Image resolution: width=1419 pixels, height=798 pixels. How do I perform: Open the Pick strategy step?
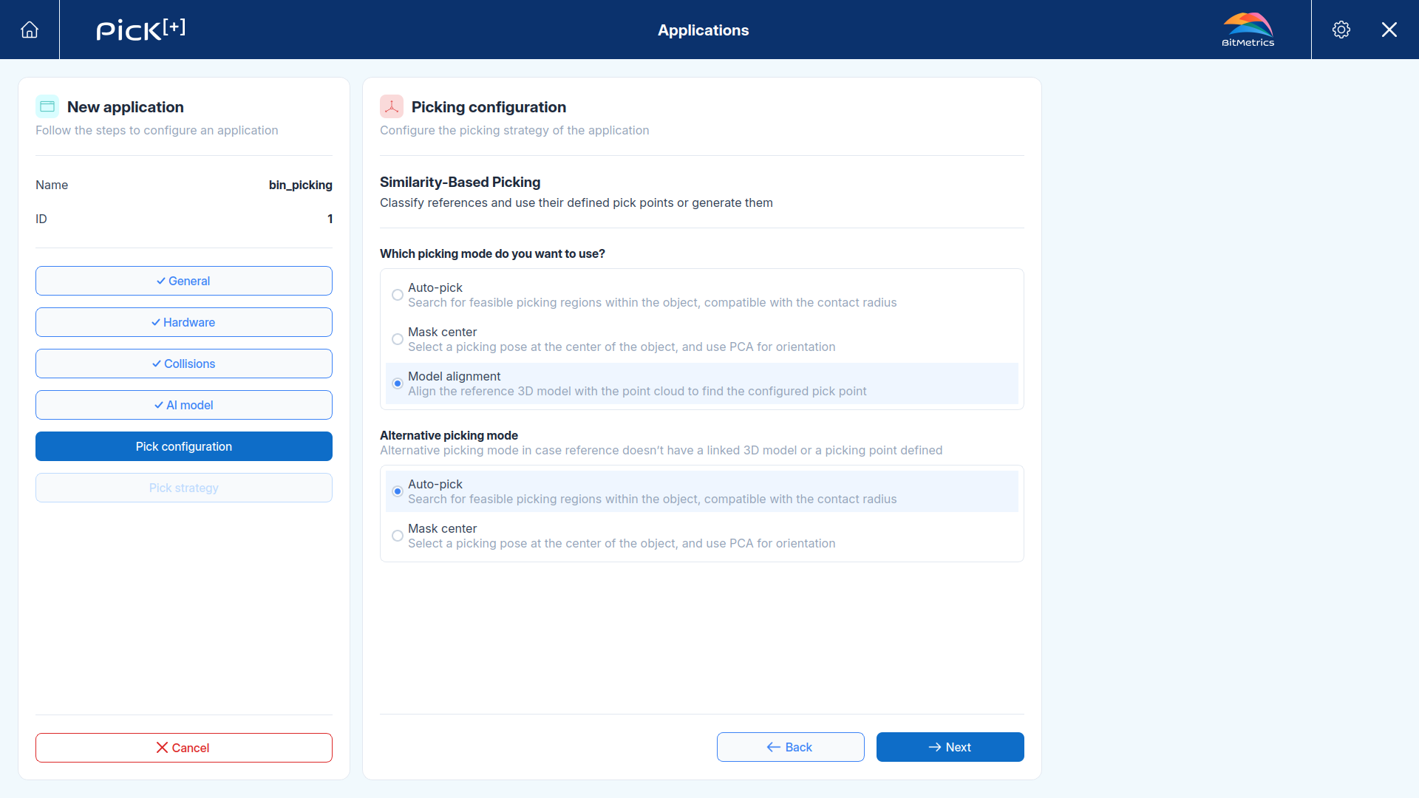pyautogui.click(x=184, y=488)
